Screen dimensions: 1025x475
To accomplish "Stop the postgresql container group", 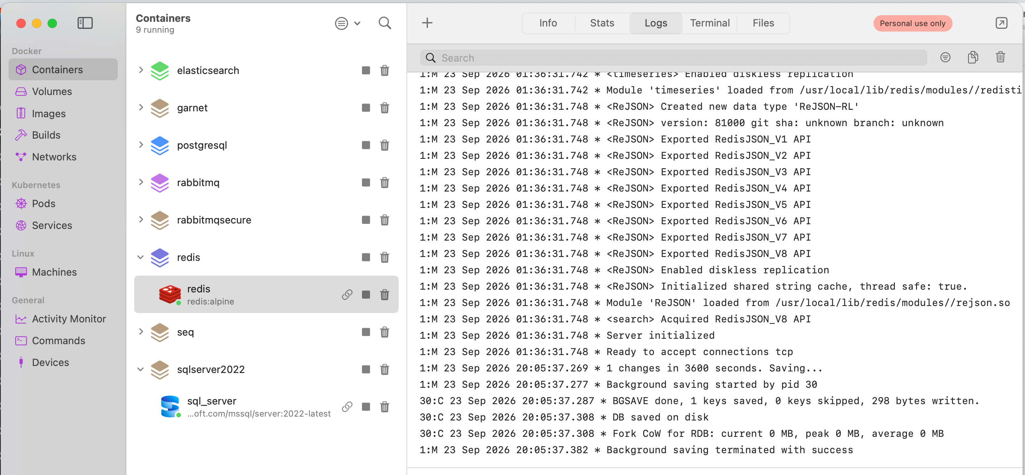I will pyautogui.click(x=366, y=145).
